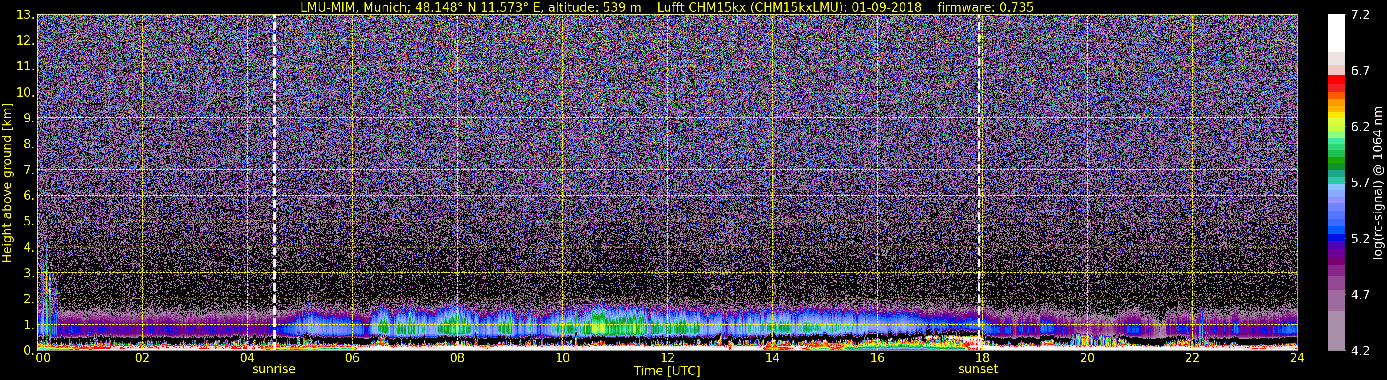Viewport: 1387px width, 380px height.
Task: Click the green segment of the colorbar
Action: [1336, 161]
